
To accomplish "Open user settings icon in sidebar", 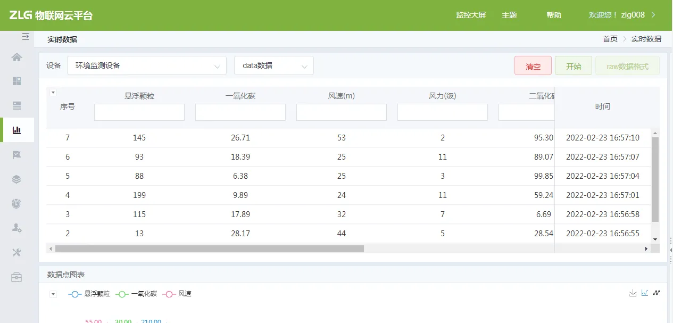I will point(17,228).
